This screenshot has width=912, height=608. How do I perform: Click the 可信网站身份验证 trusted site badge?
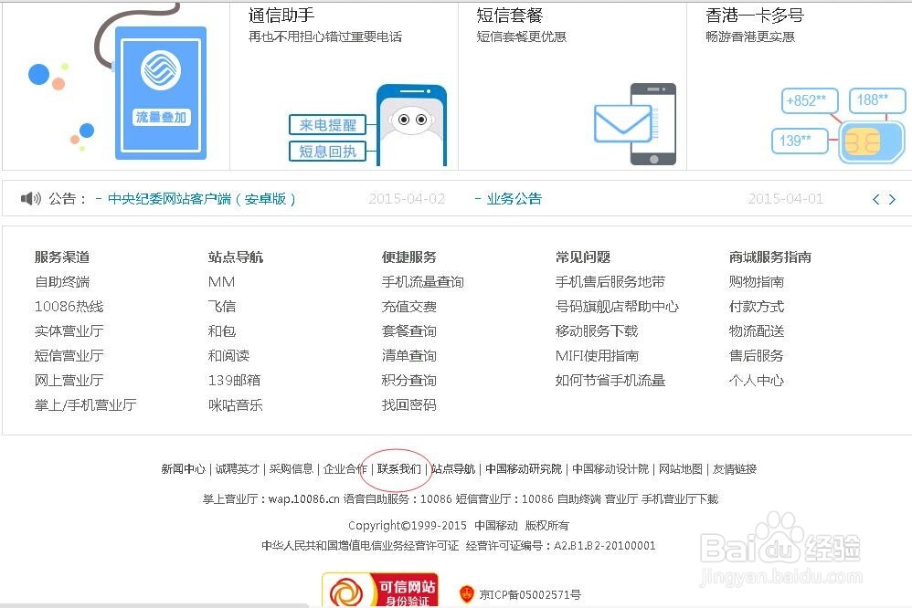380,588
